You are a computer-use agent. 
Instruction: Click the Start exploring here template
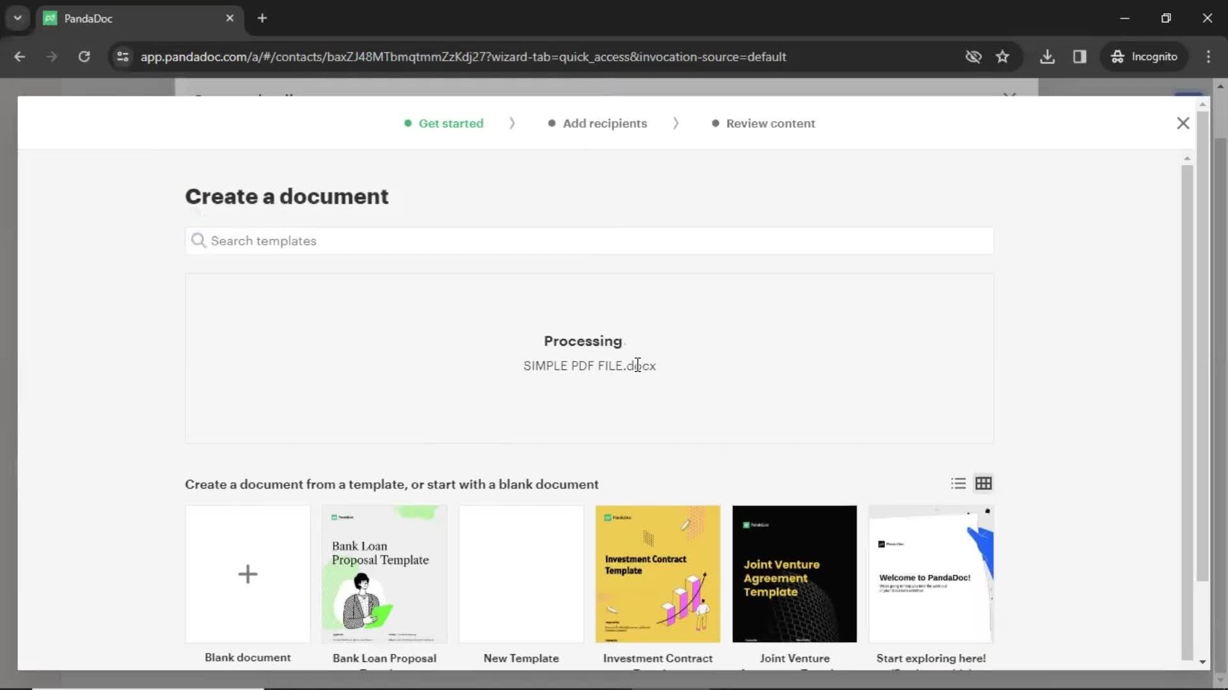click(931, 573)
